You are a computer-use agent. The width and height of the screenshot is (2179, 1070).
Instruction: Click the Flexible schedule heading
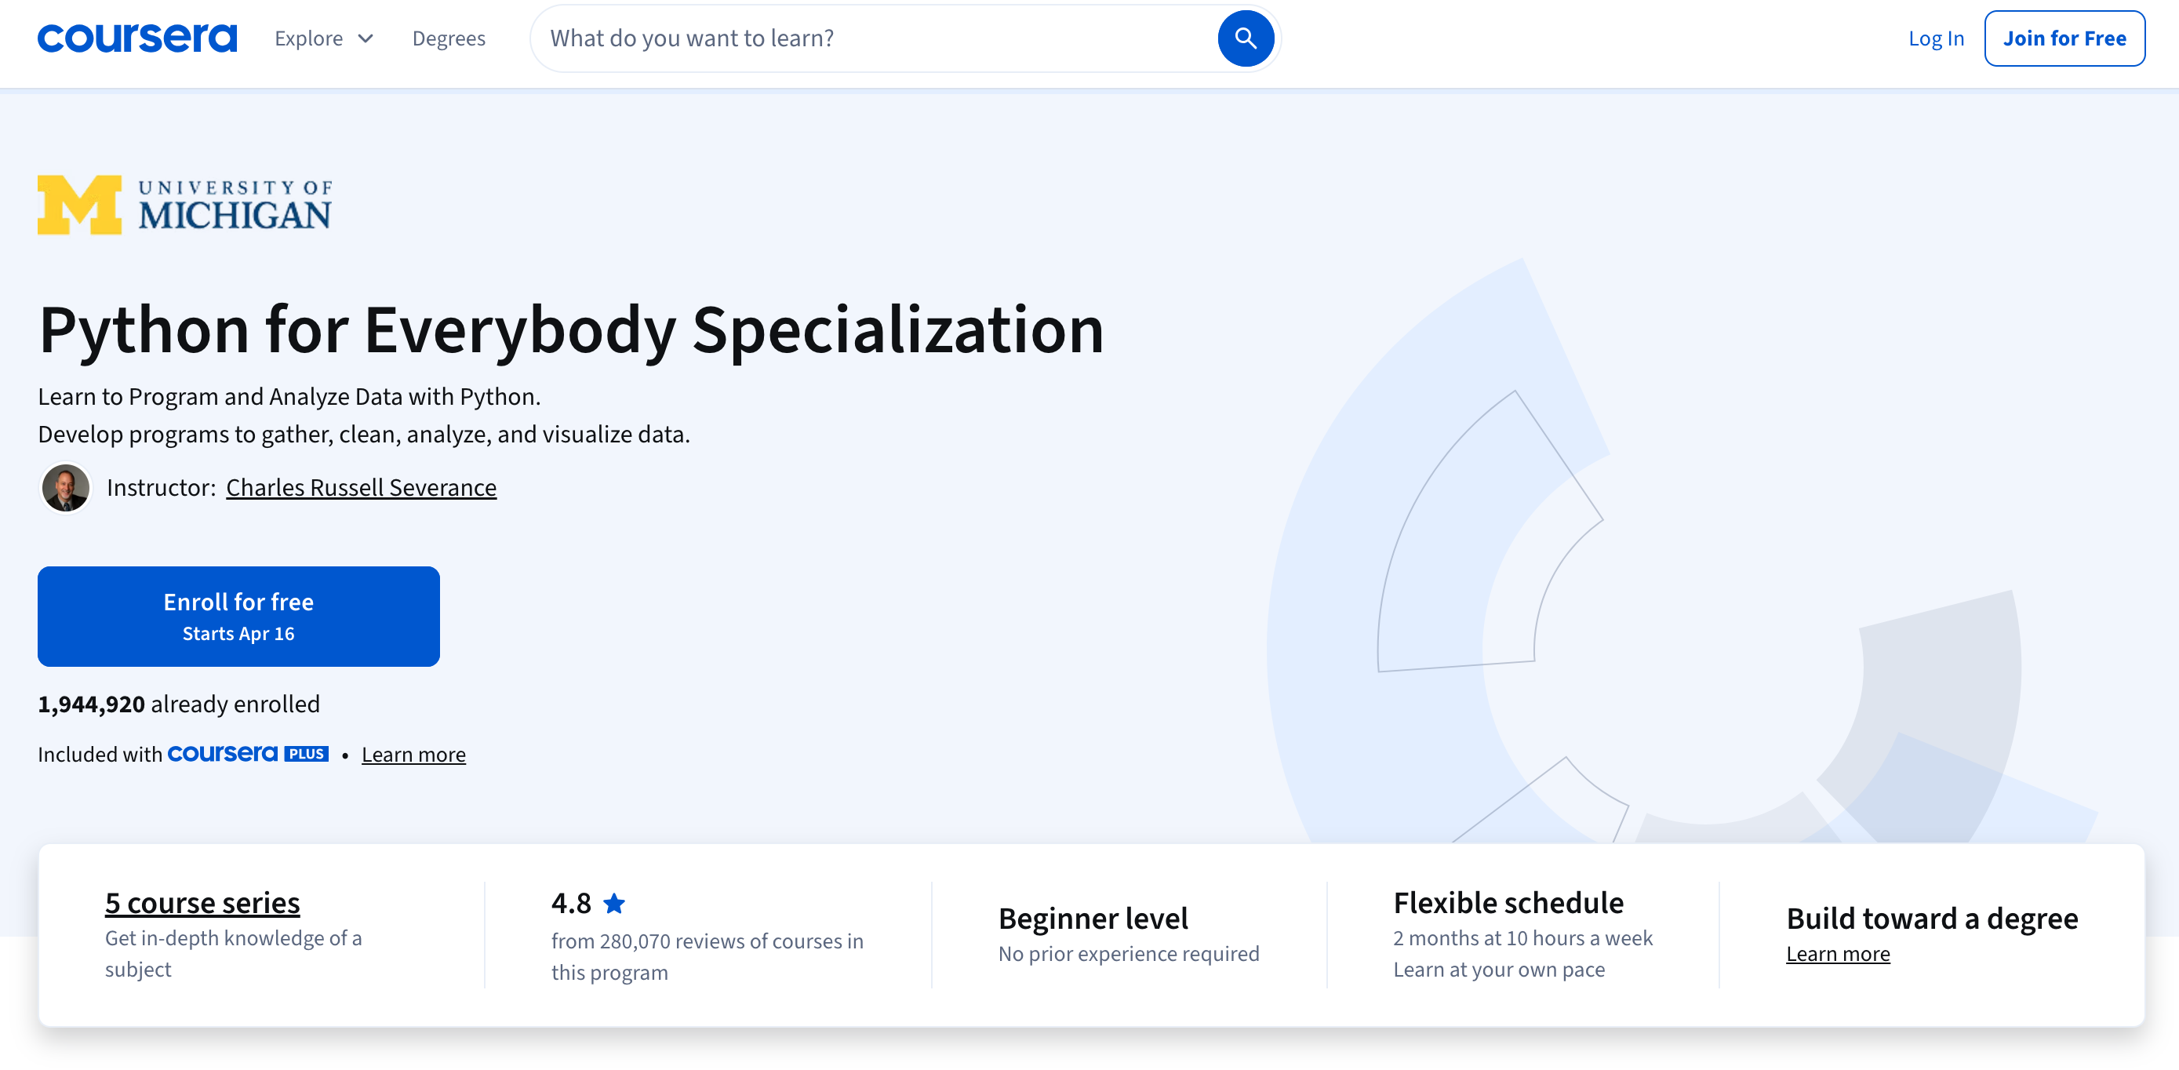[1508, 903]
